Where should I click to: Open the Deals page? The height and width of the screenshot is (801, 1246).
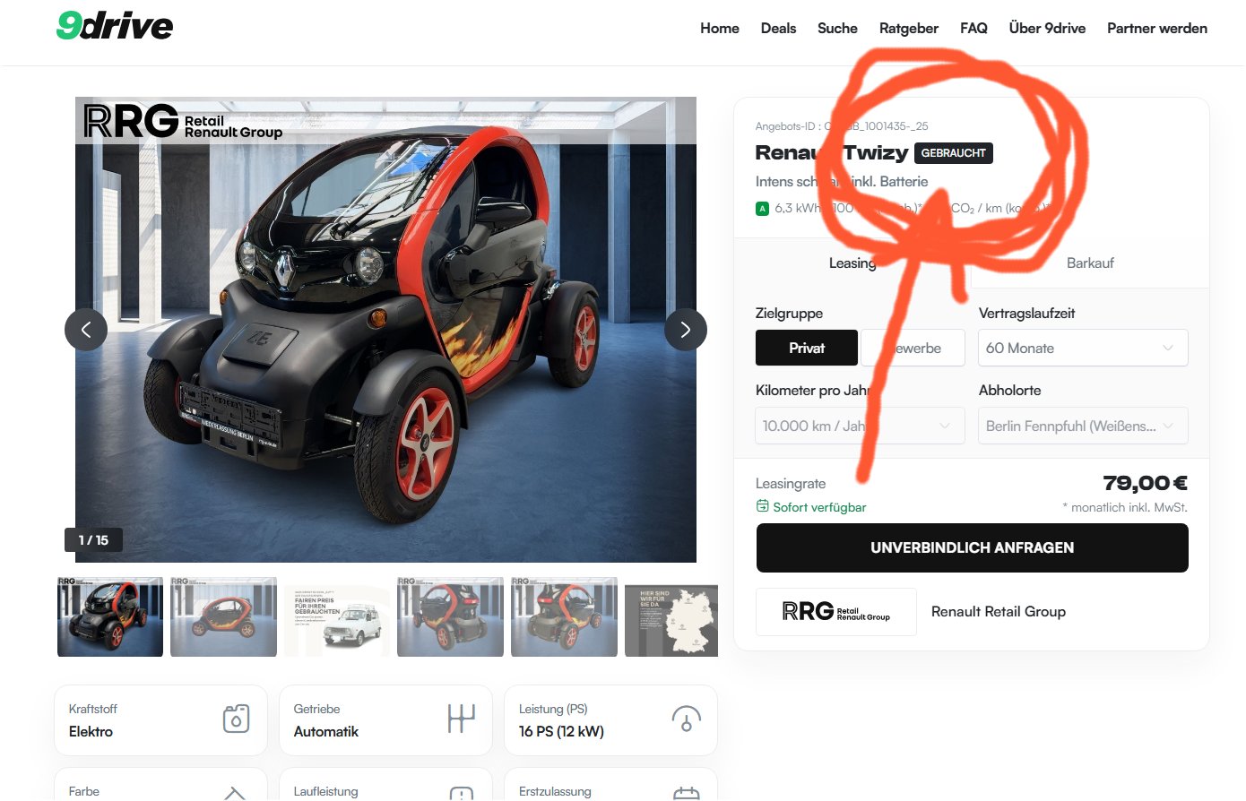778,28
